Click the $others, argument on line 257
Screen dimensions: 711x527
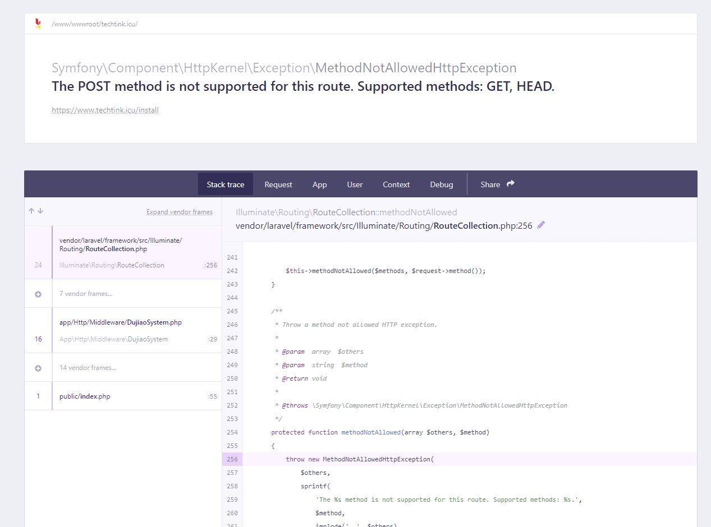(x=315, y=473)
